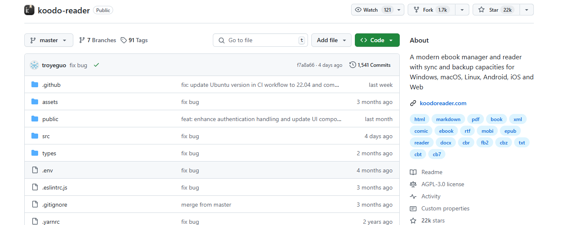Visit the koodoreader.com website link
569x225 pixels.
443,103
